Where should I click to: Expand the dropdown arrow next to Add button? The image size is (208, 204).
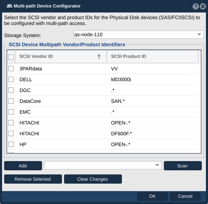pyautogui.click(x=157, y=165)
